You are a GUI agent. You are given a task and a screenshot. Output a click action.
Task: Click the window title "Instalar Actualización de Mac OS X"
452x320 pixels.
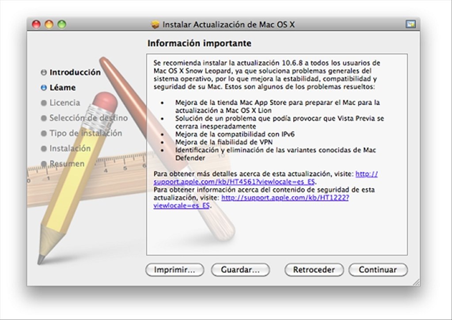228,24
